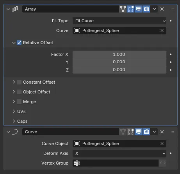
Task: Toggle viewport display for Array modifier
Action: (139, 9)
